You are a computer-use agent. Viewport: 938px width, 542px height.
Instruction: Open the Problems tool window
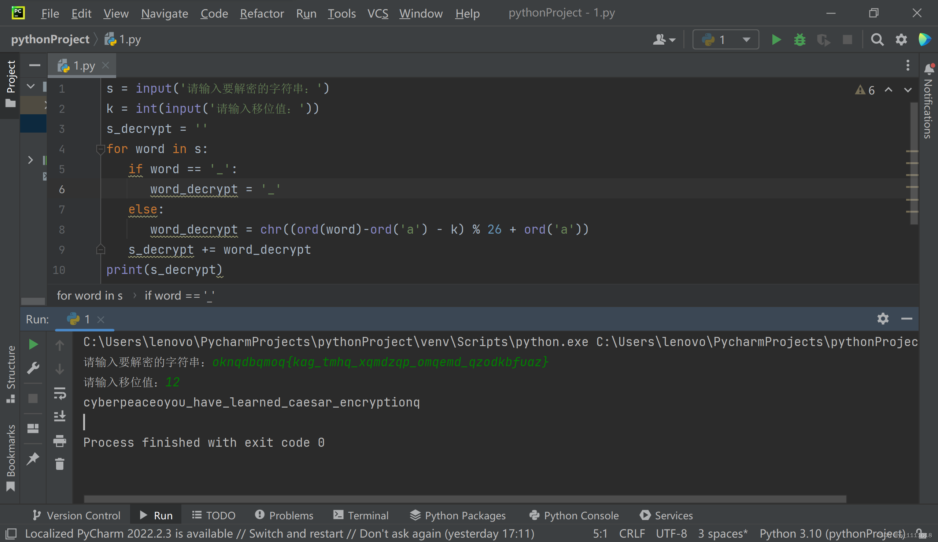[x=284, y=515]
